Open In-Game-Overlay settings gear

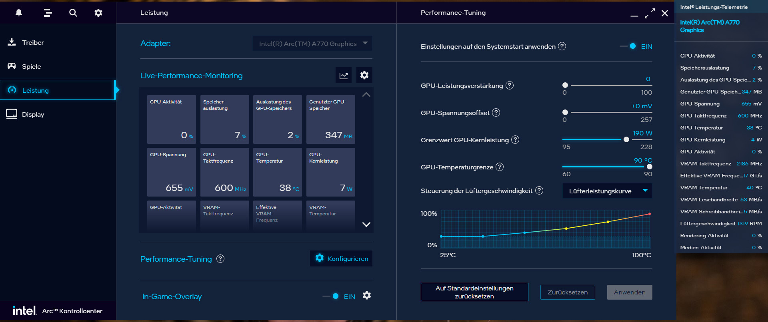[367, 296]
